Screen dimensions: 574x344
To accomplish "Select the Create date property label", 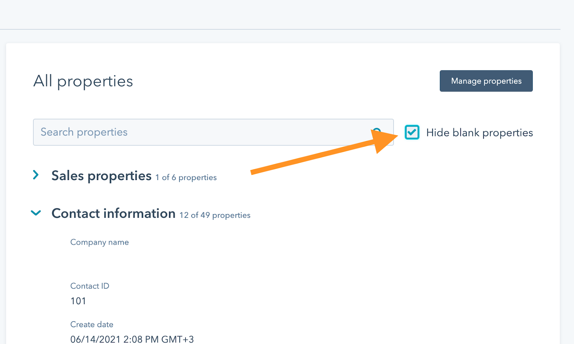I will [92, 324].
